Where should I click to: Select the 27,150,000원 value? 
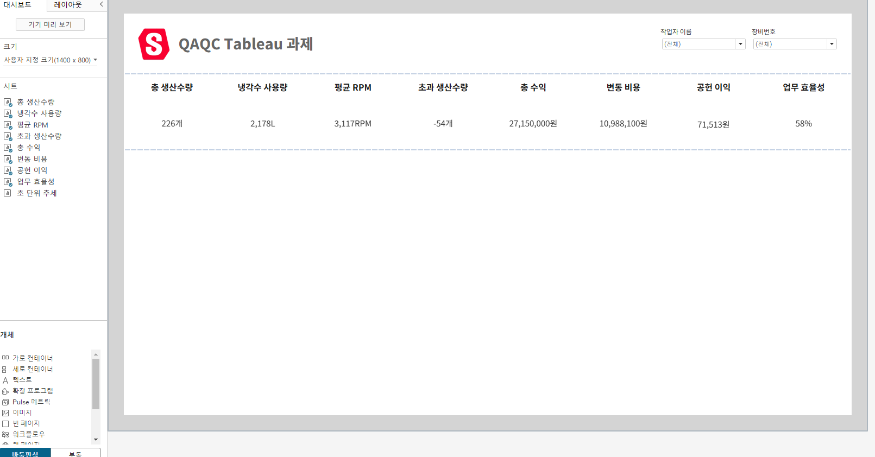(533, 124)
